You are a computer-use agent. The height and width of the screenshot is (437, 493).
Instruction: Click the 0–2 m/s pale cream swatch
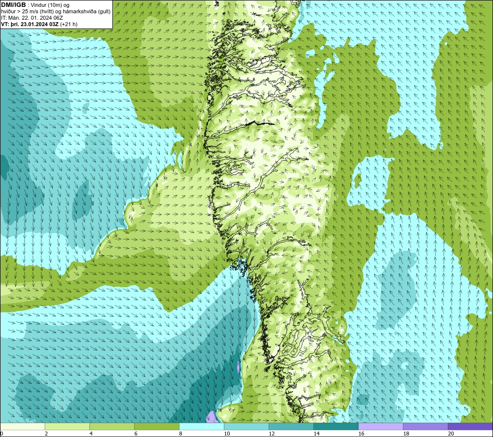pyautogui.click(x=22, y=427)
